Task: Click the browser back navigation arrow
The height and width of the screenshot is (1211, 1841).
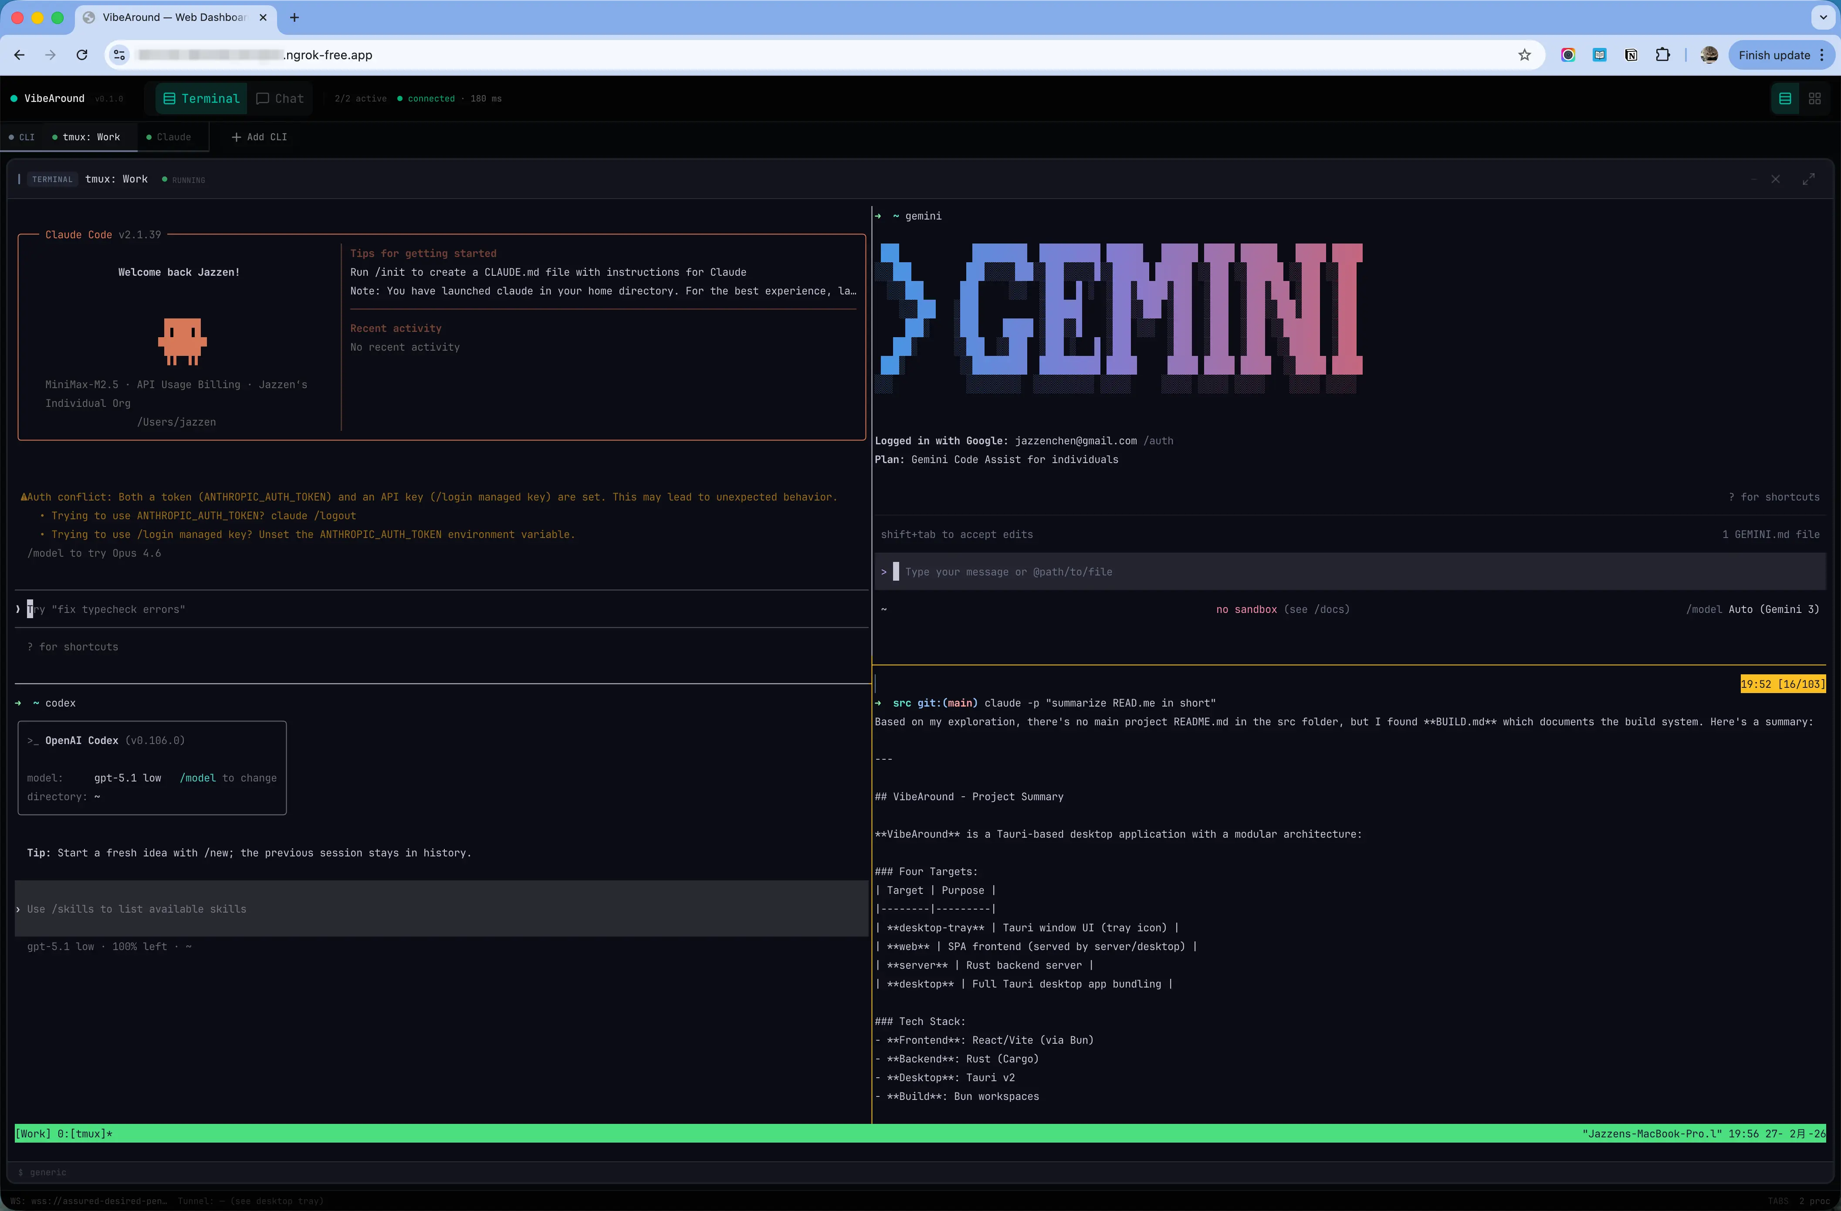Action: (19, 55)
